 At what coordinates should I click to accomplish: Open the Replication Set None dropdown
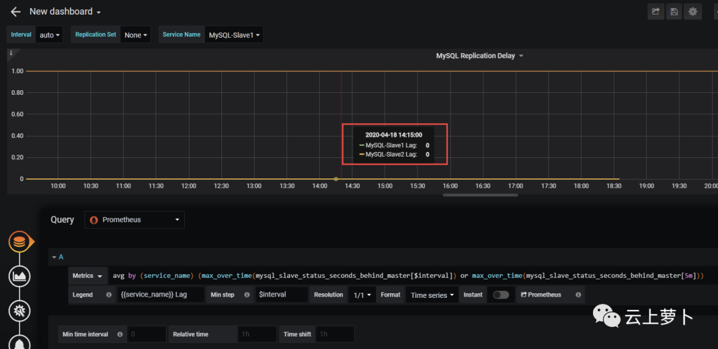pos(136,35)
